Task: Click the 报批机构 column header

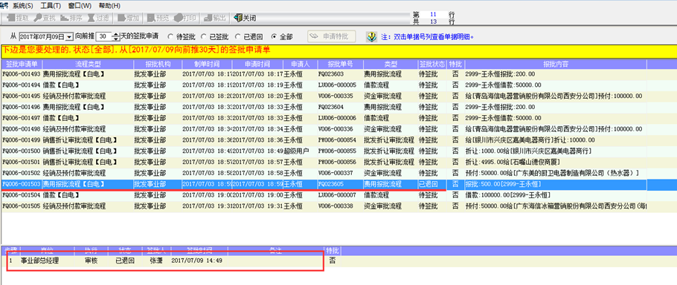Action: tap(157, 64)
